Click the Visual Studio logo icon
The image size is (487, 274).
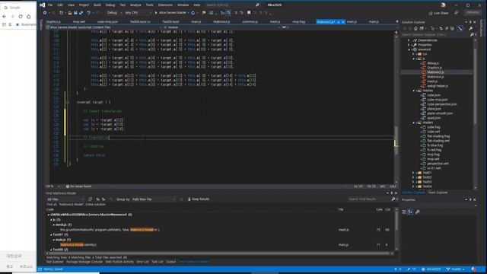43,5
